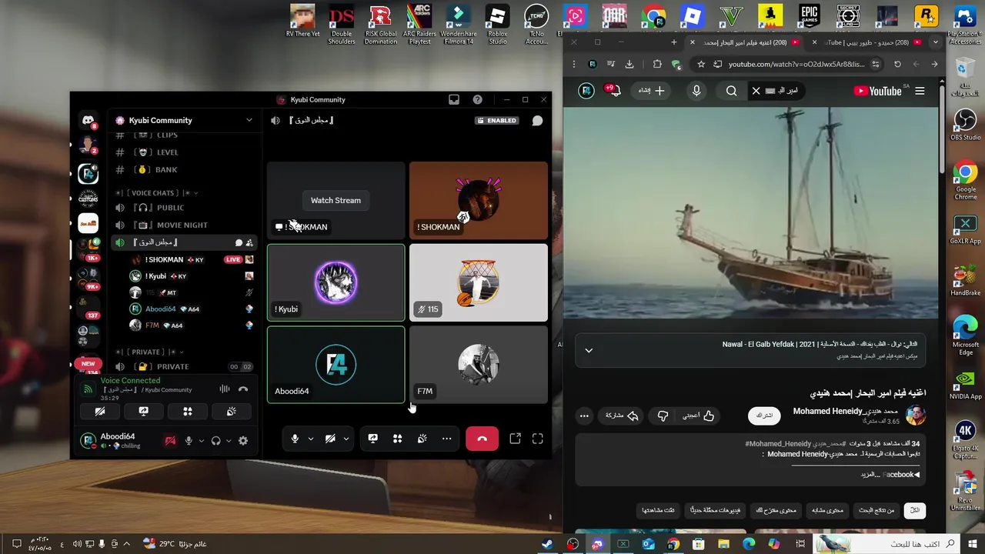Select the F7M video tile
Image resolution: width=985 pixels, height=554 pixels.
[x=479, y=365]
